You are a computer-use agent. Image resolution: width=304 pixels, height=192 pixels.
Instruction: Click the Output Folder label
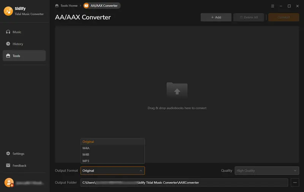[66, 183]
